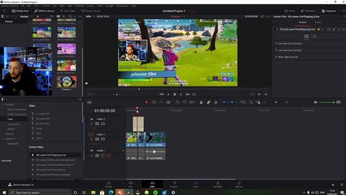Select the Blade Edit Mode tool
Screen dimensions: 346x195
pos(168,102)
